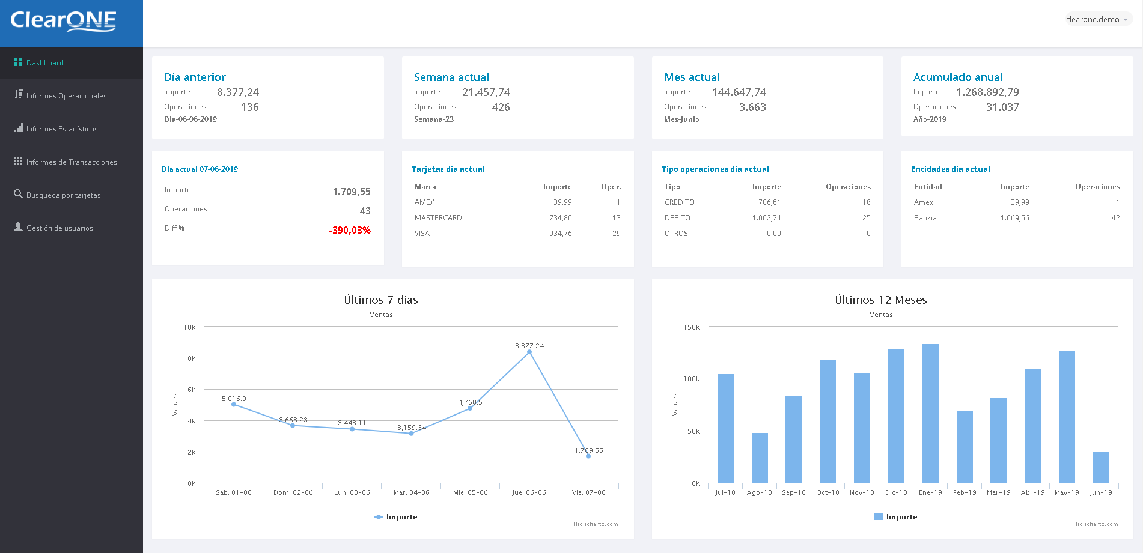Toggle Importe legend in Últimos 12 Meses chart
The image size is (1143, 553).
[x=895, y=517]
